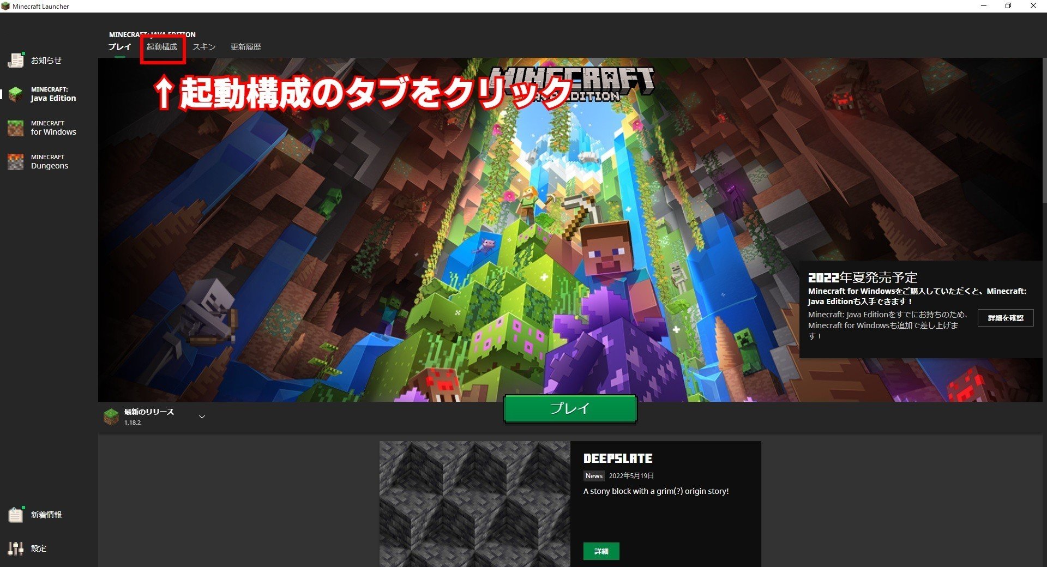The width and height of the screenshot is (1047, 567).
Task: Select the お知らせ sidebar label
Action: (46, 61)
